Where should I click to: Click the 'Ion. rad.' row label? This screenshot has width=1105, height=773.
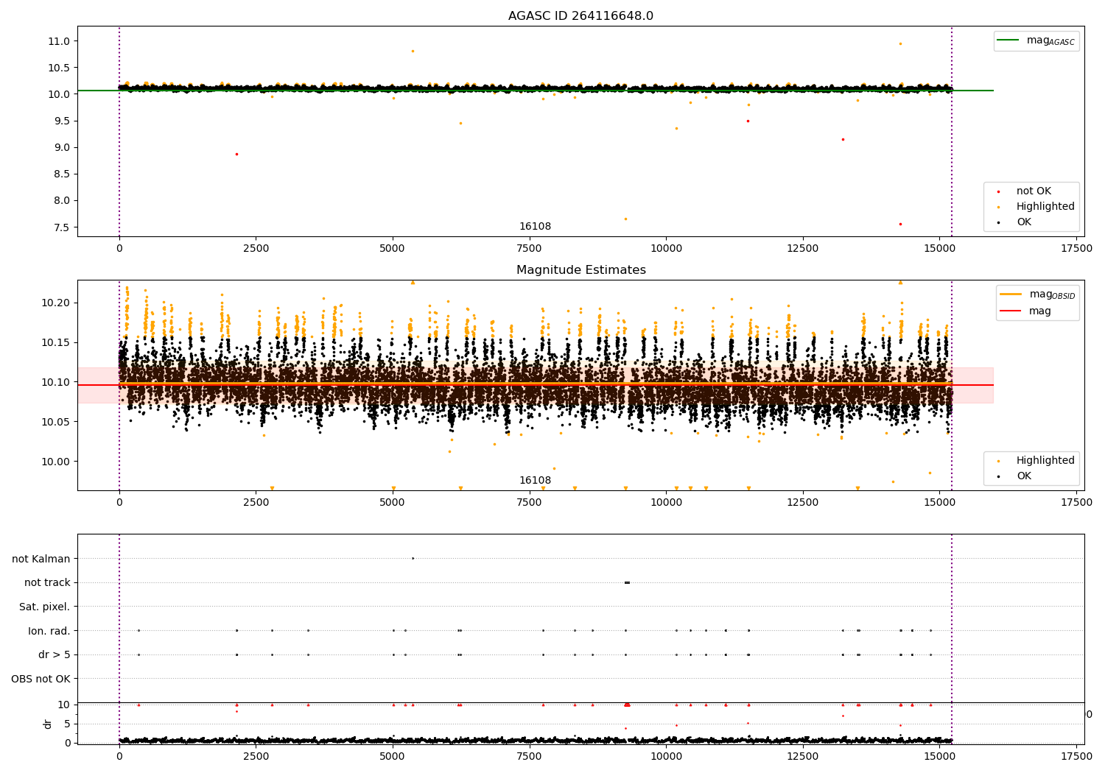pos(49,631)
